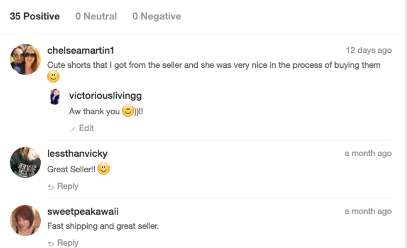Click smiley emoji under chelseamartin1's review

(53, 77)
